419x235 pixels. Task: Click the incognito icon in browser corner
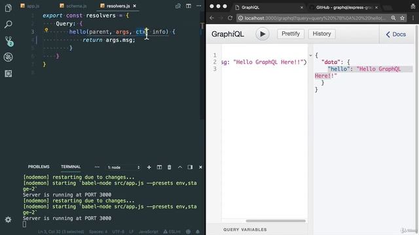click(x=413, y=7)
